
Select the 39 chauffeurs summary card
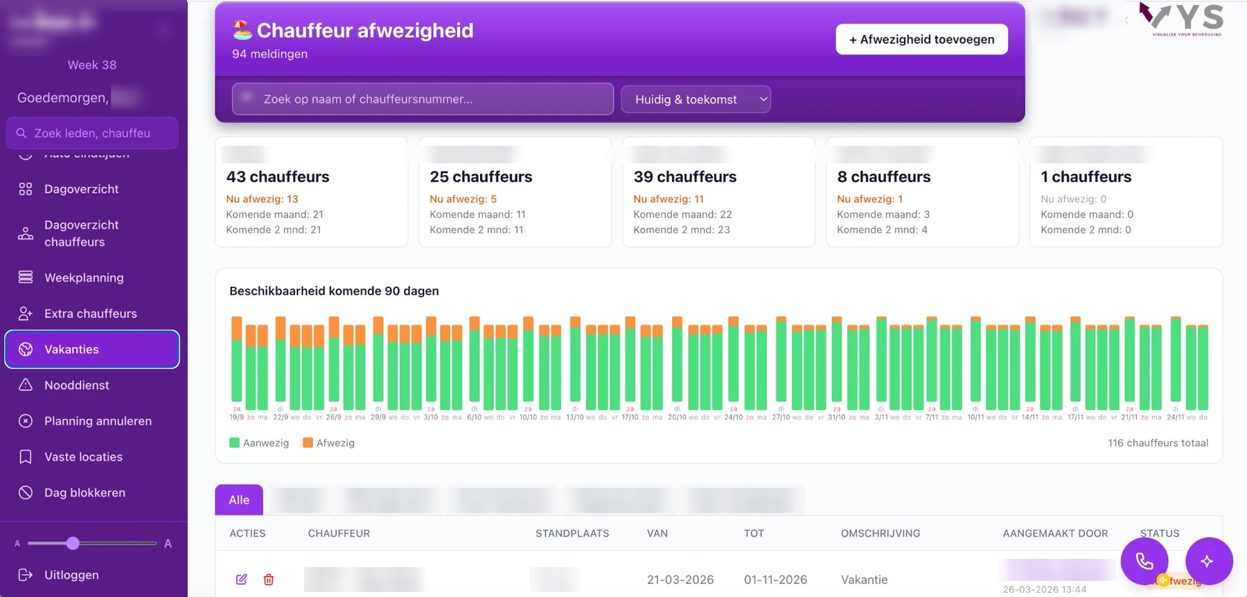click(719, 192)
